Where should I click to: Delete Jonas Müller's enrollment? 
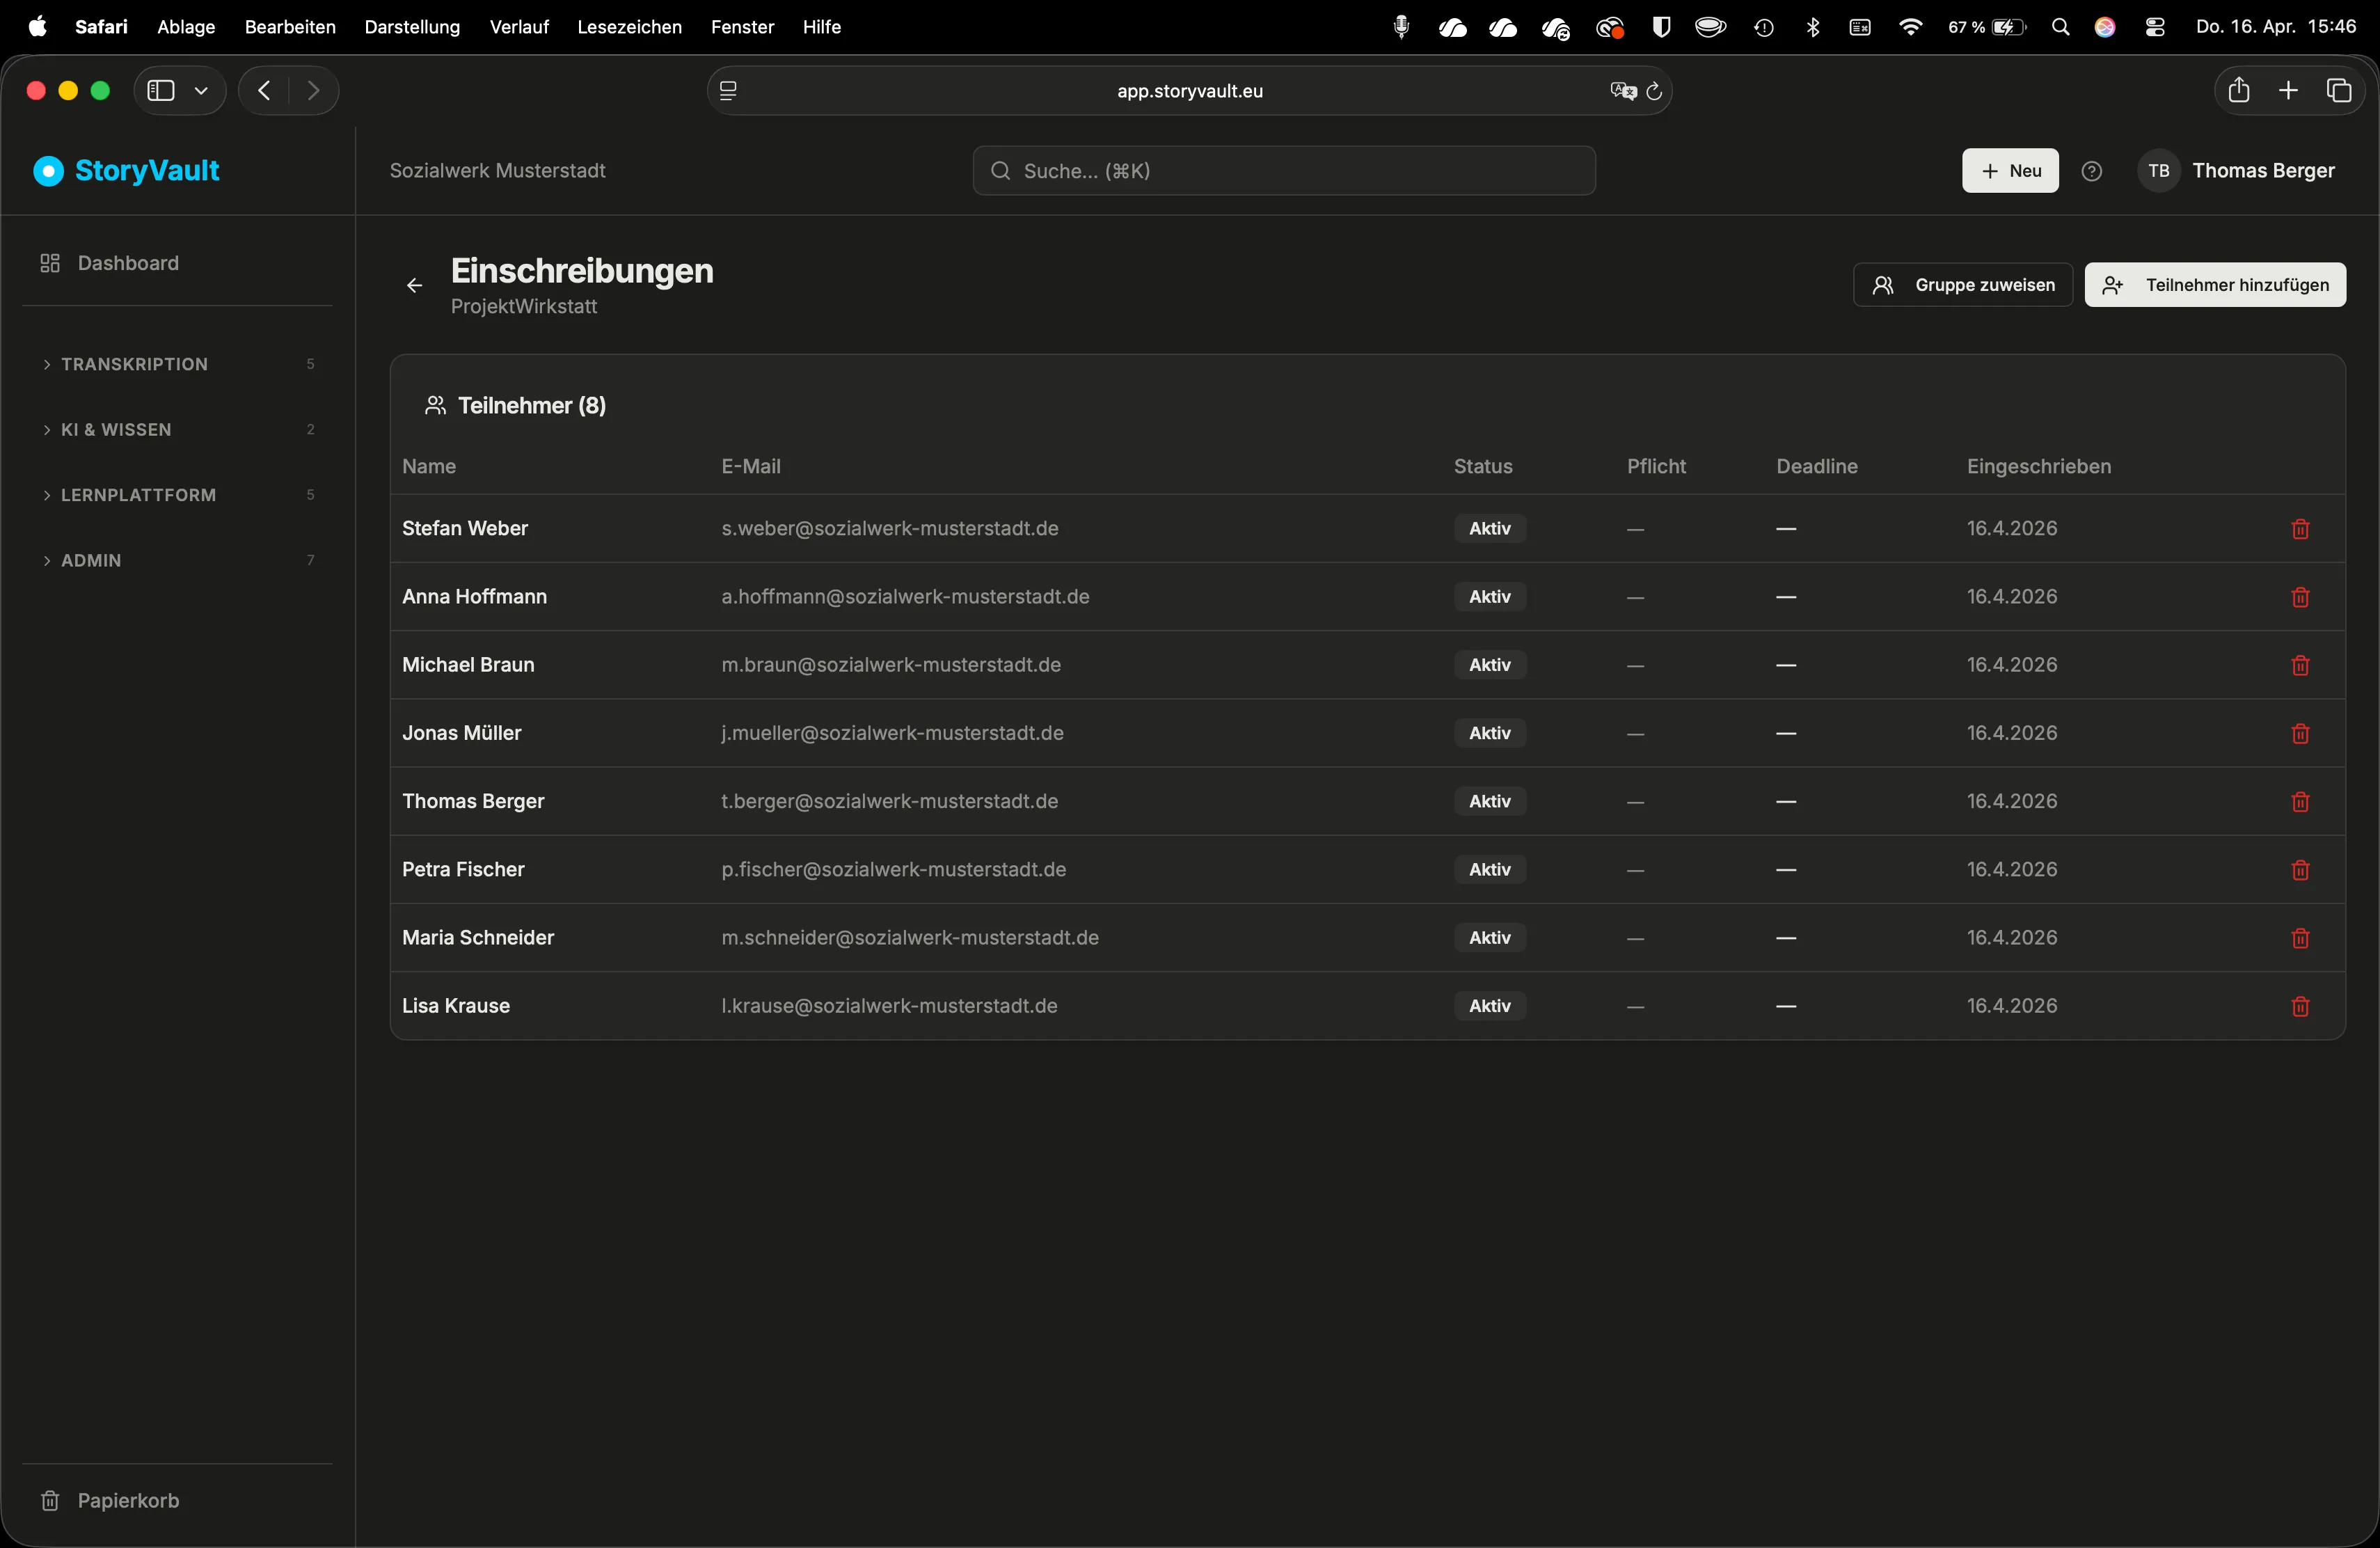point(2300,733)
